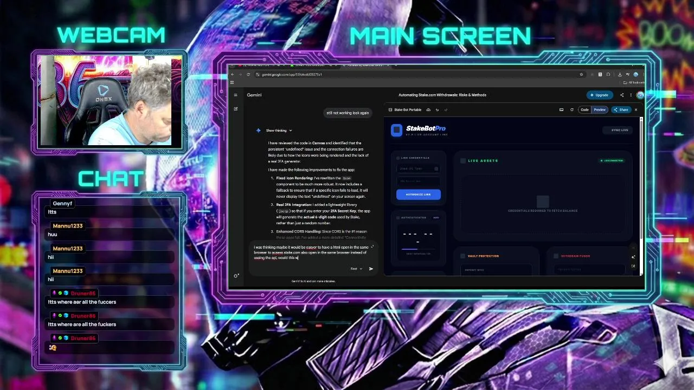The width and height of the screenshot is (694, 390).
Task: Click the Gemini logo text
Action: (x=254, y=95)
